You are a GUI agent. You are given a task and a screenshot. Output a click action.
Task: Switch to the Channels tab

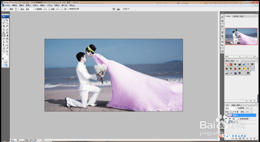pyautogui.click(x=233, y=105)
